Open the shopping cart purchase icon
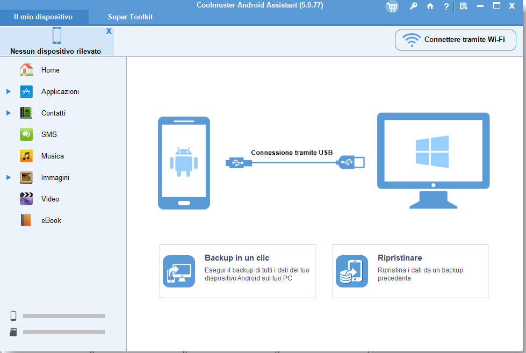This screenshot has height=353, width=526. pos(392,6)
